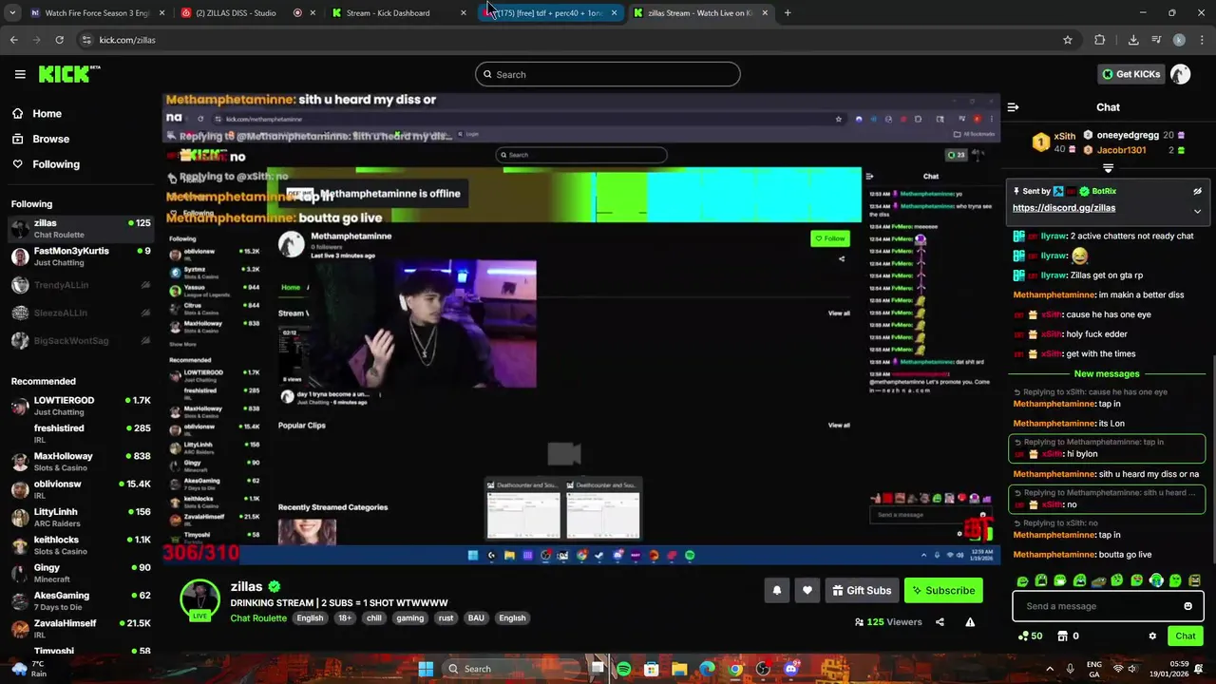
Task: Switch to Stream - Kick Dashboard tab
Action: 399,13
